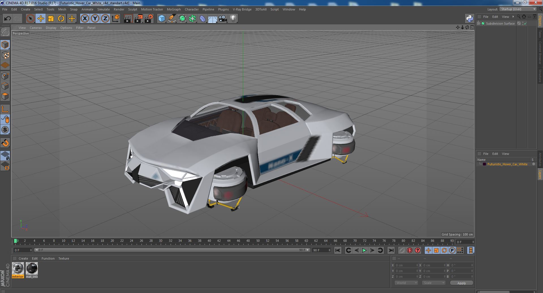Toggle solo for Futuristic_Hover_Car_White layer

tap(533, 164)
